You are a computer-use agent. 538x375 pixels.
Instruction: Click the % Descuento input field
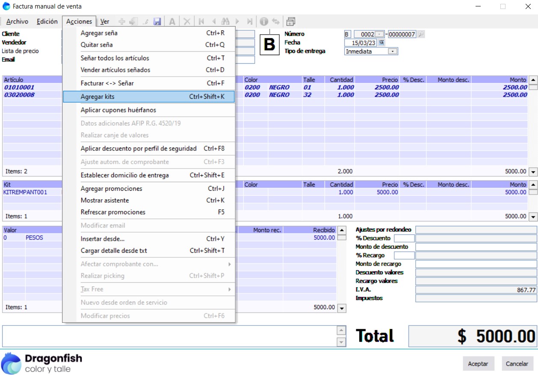pyautogui.click(x=404, y=238)
